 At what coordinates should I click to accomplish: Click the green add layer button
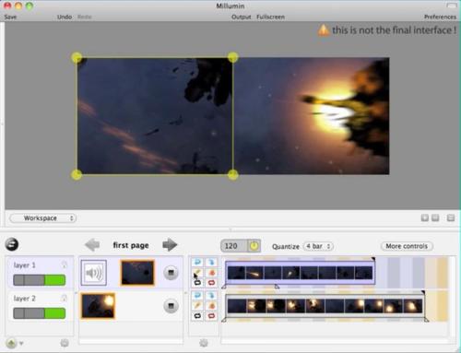tap(11, 343)
